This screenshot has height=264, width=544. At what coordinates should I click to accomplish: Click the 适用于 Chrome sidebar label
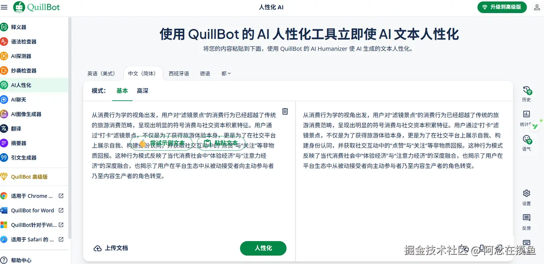click(32, 196)
